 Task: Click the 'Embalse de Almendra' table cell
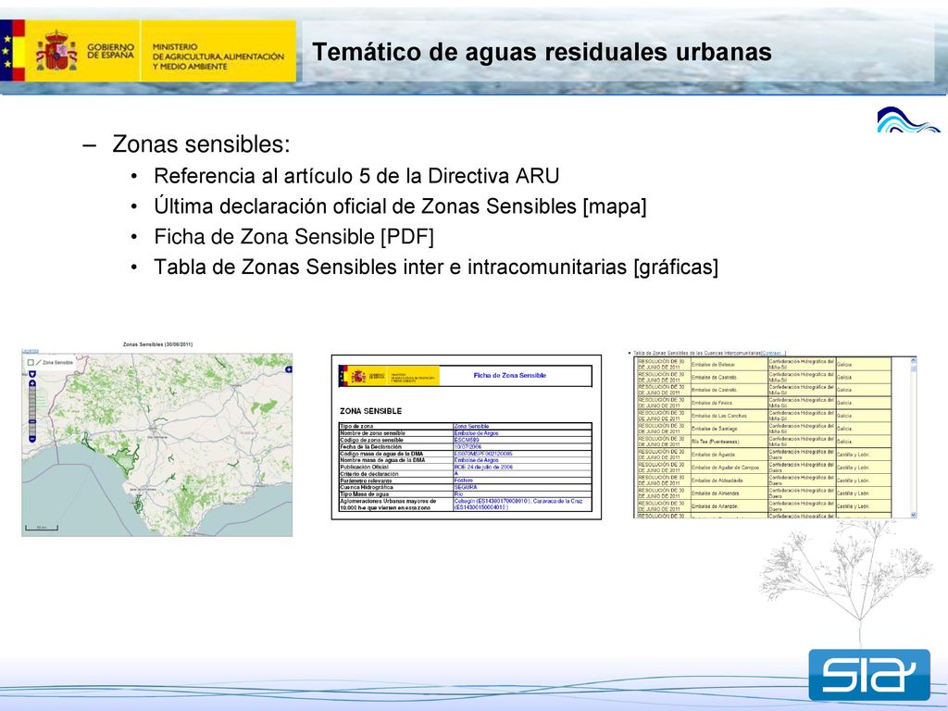tap(730, 493)
